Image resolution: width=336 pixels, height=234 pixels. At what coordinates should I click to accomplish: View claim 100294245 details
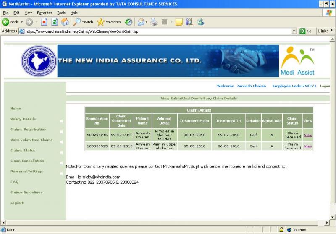click(308, 135)
